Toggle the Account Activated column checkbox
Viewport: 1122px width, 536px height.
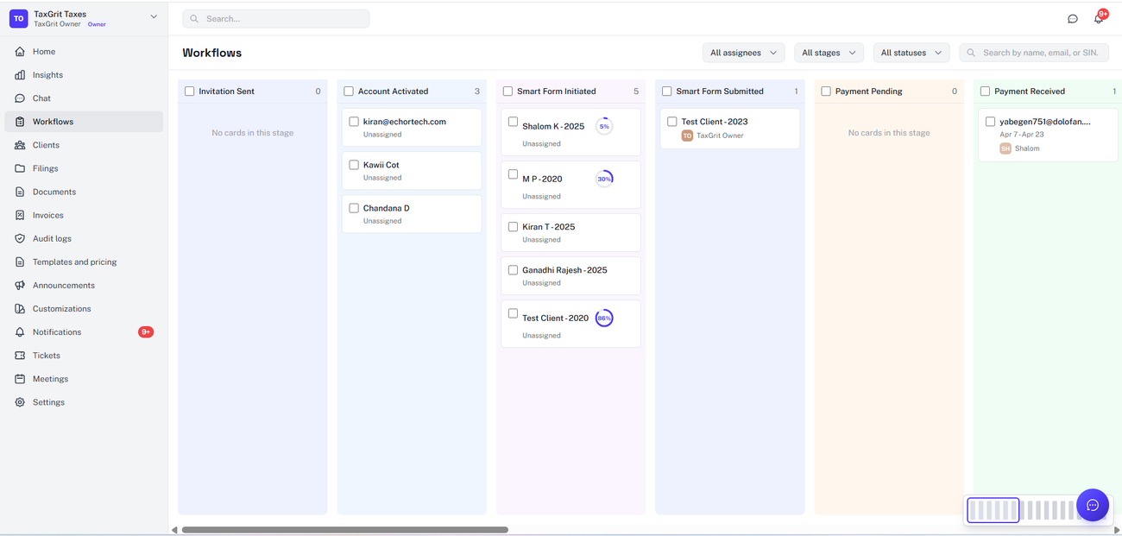tap(349, 91)
